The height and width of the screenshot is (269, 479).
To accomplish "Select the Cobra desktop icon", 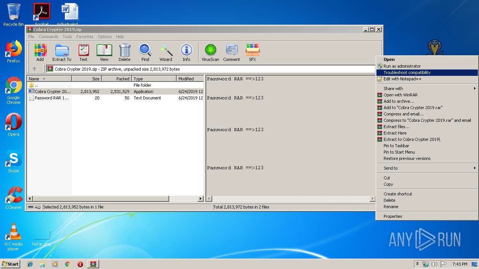I will (x=435, y=48).
